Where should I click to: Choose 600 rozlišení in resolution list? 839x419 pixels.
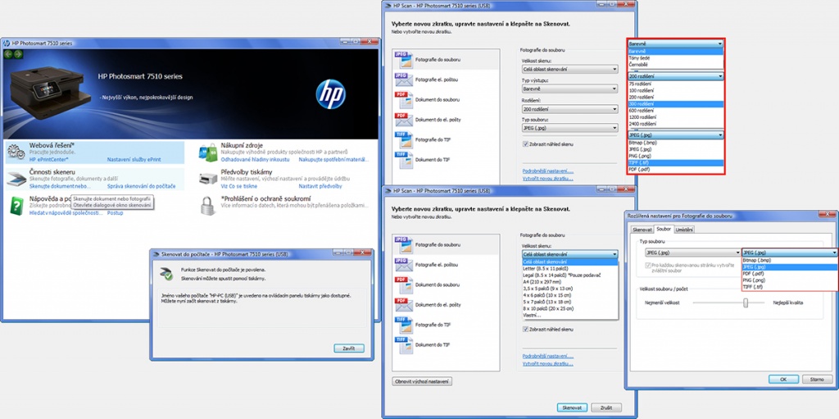point(676,111)
